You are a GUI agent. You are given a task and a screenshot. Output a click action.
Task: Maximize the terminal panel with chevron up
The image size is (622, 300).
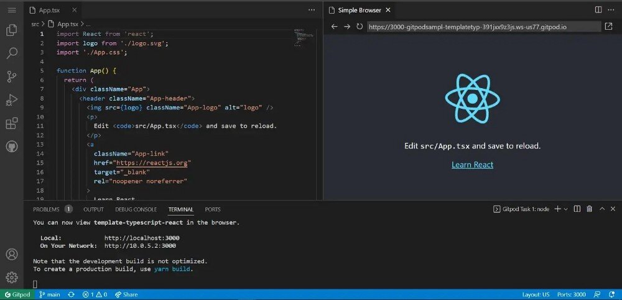point(602,209)
